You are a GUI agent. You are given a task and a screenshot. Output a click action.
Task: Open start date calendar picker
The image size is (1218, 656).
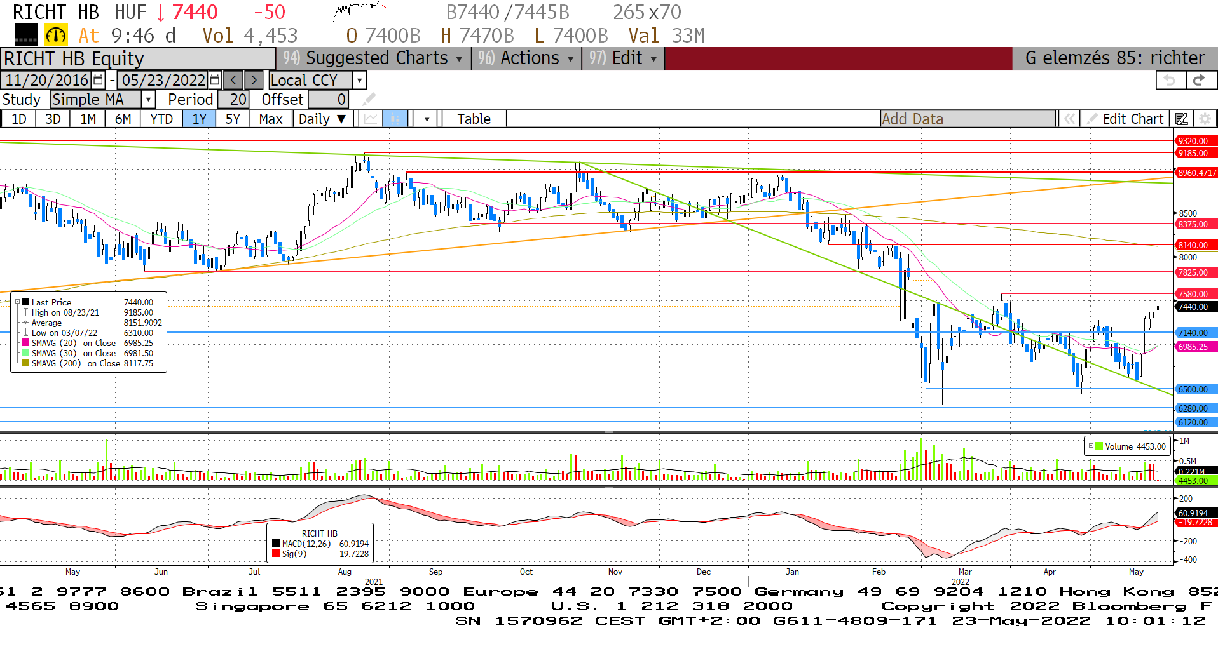pyautogui.click(x=98, y=80)
